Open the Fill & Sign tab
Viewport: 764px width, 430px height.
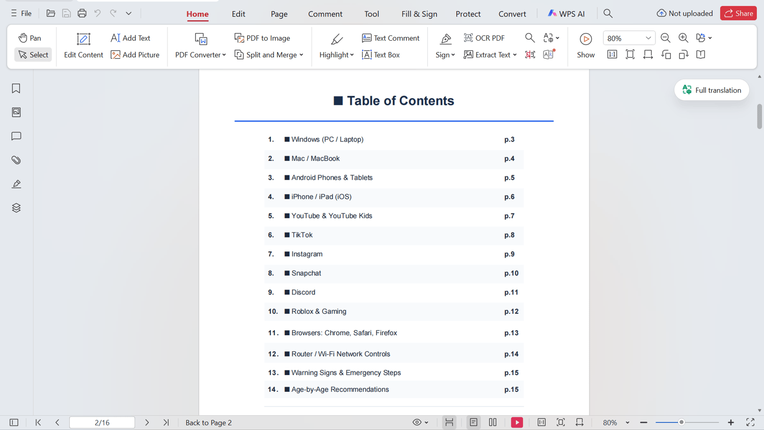(419, 14)
